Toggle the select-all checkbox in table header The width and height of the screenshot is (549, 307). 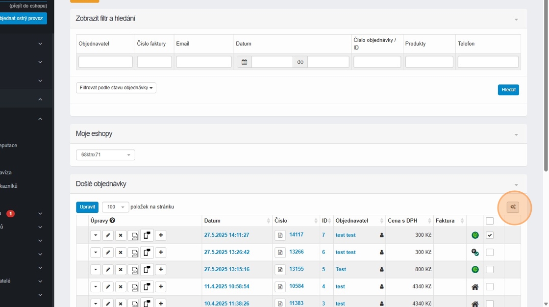(490, 221)
